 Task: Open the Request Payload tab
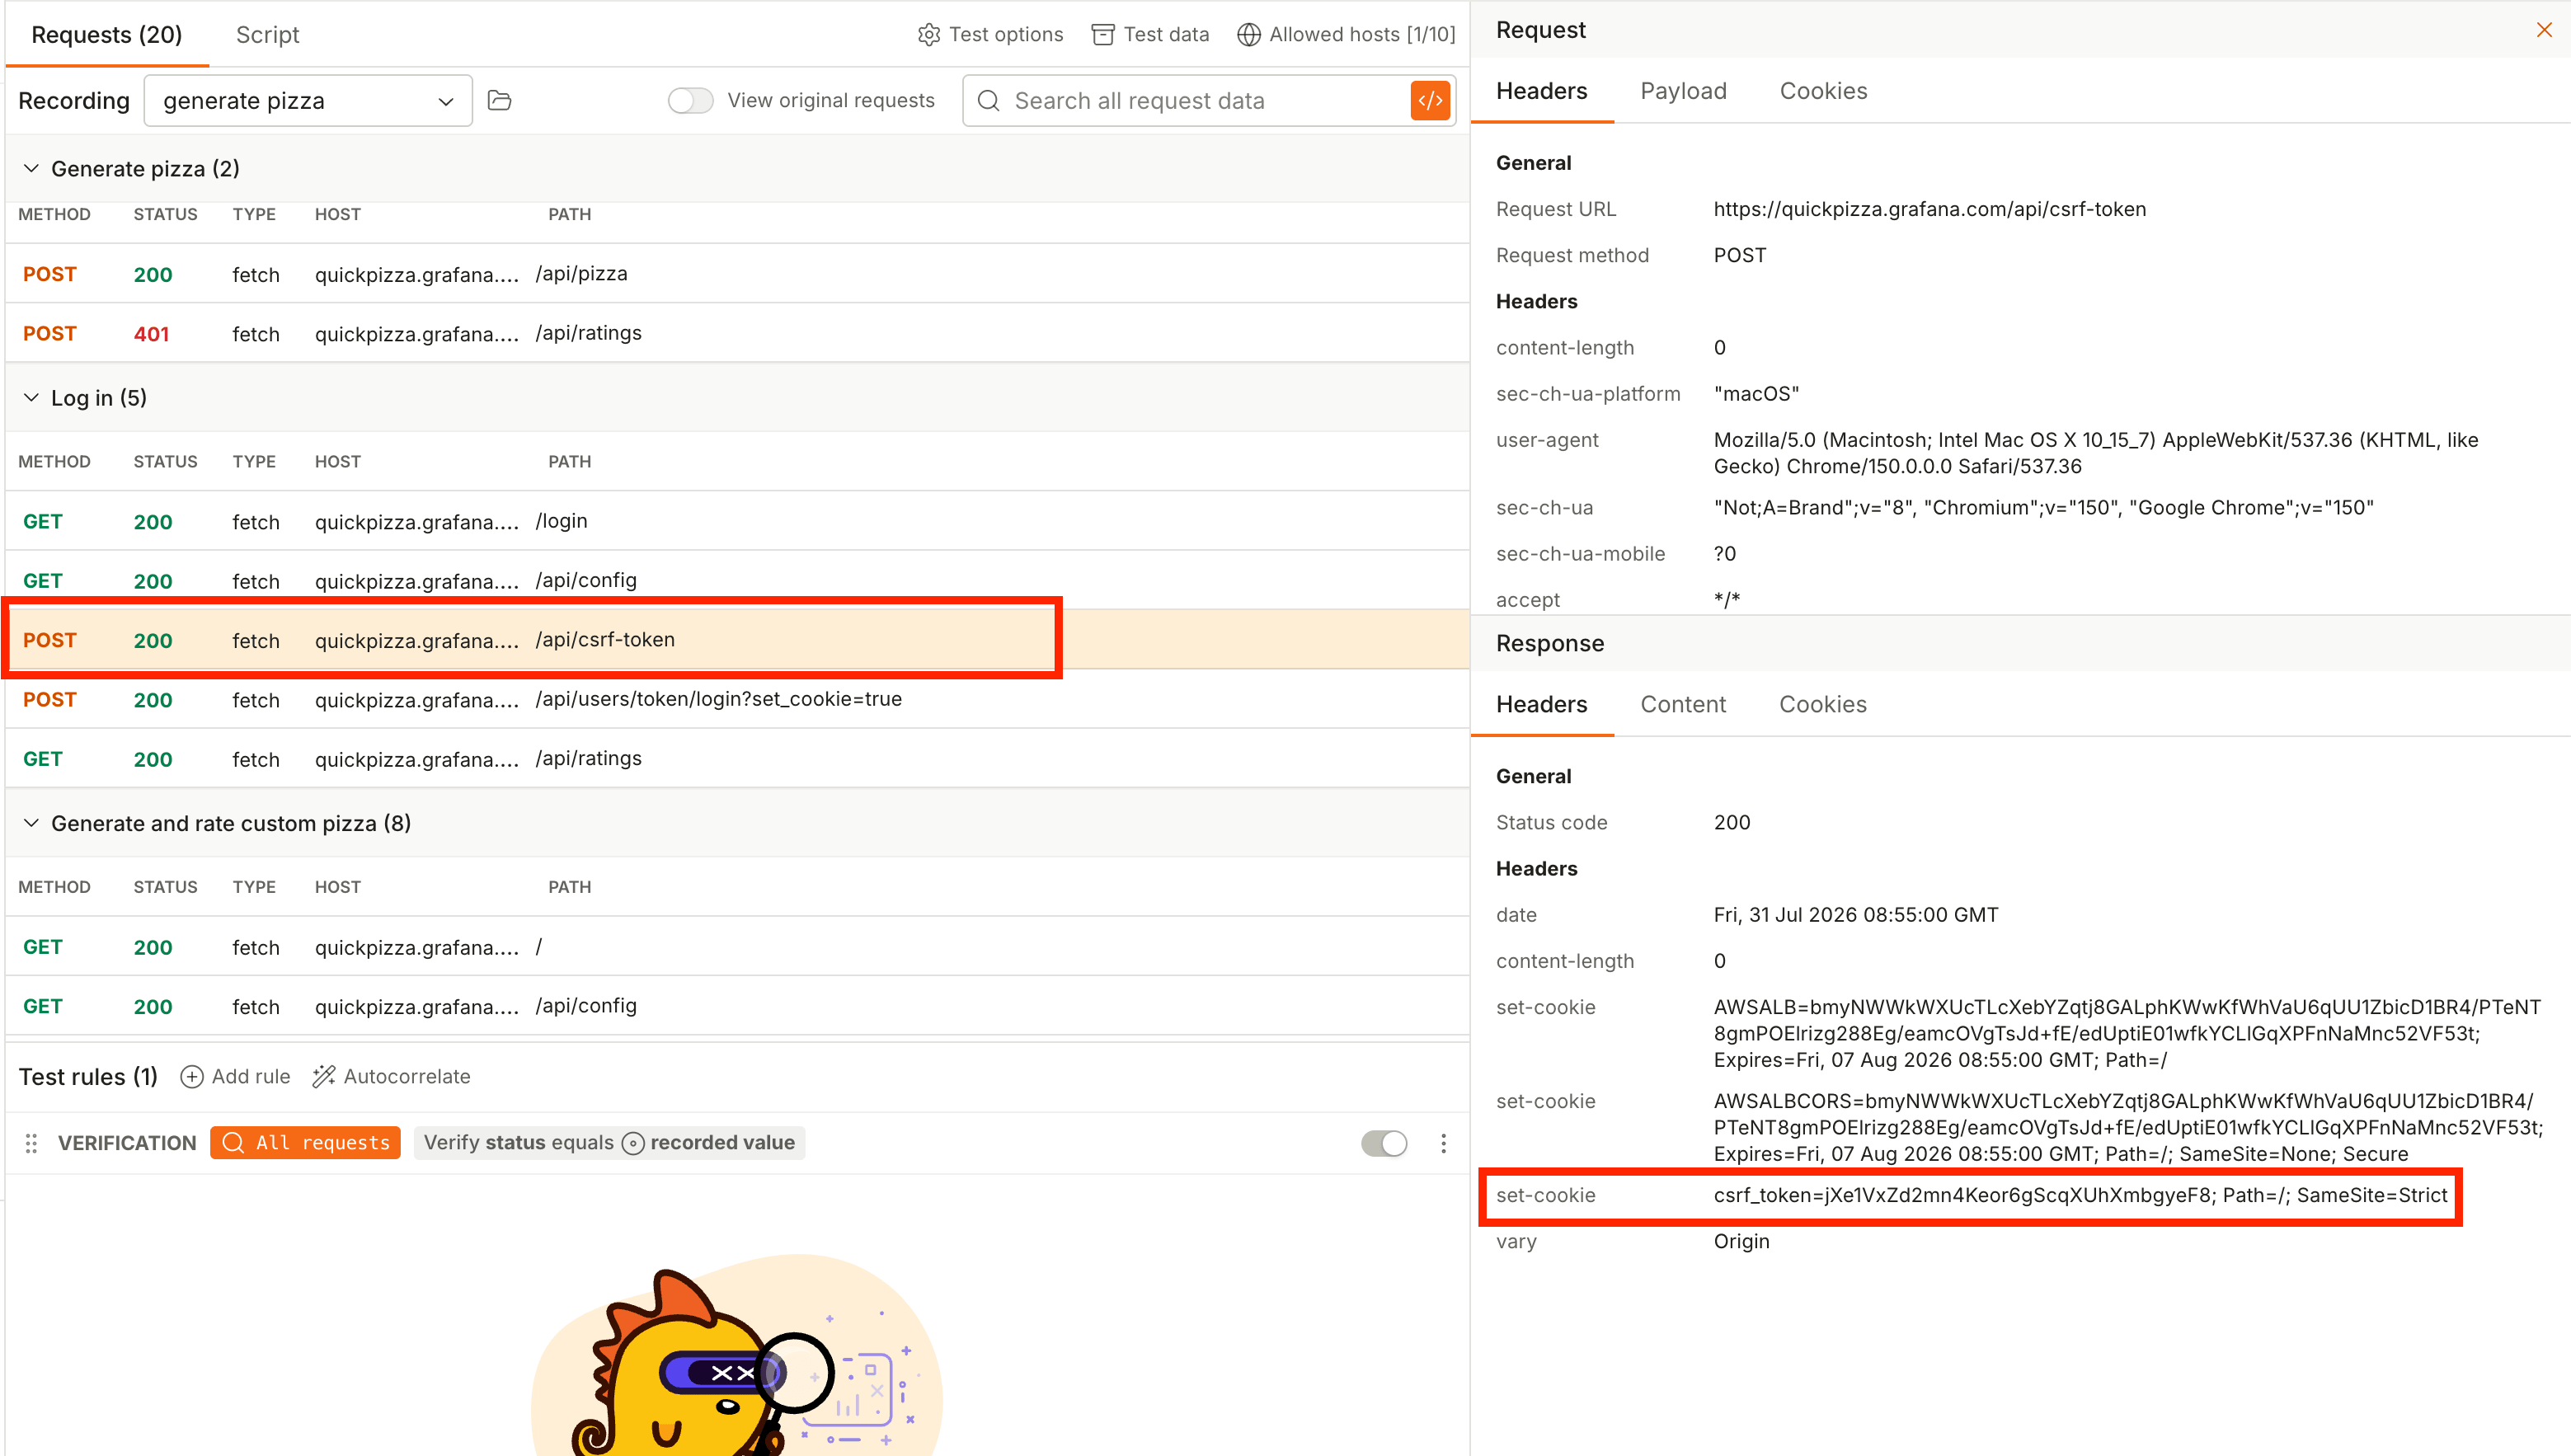click(x=1683, y=91)
